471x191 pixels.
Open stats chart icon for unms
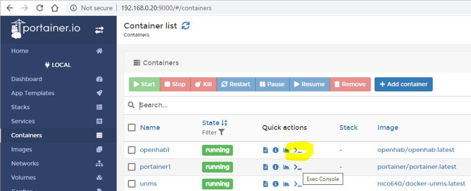[x=286, y=183]
